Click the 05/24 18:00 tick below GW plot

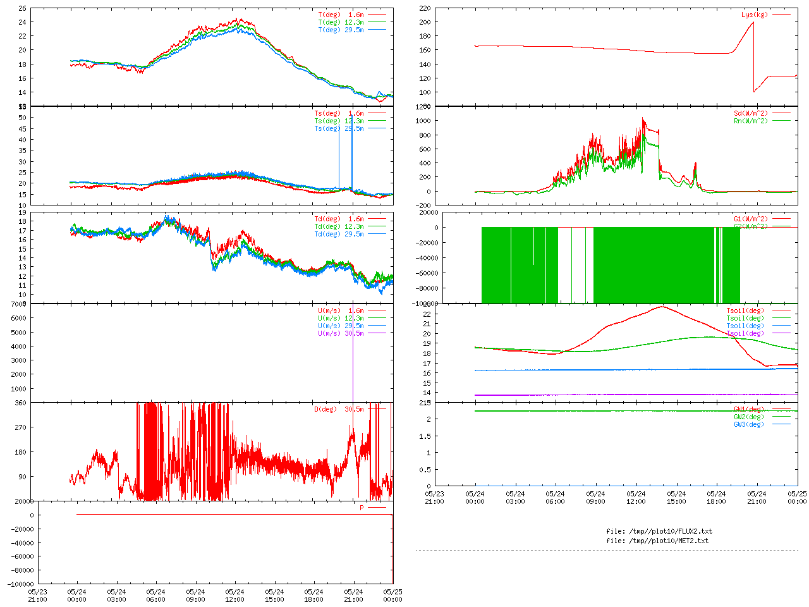coord(716,498)
